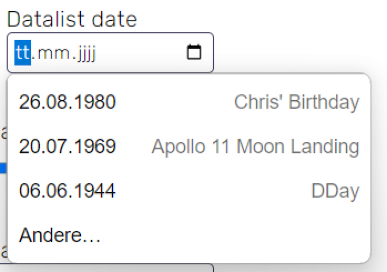Click empty space inside the date field
The image size is (387, 272).
(x=141, y=53)
